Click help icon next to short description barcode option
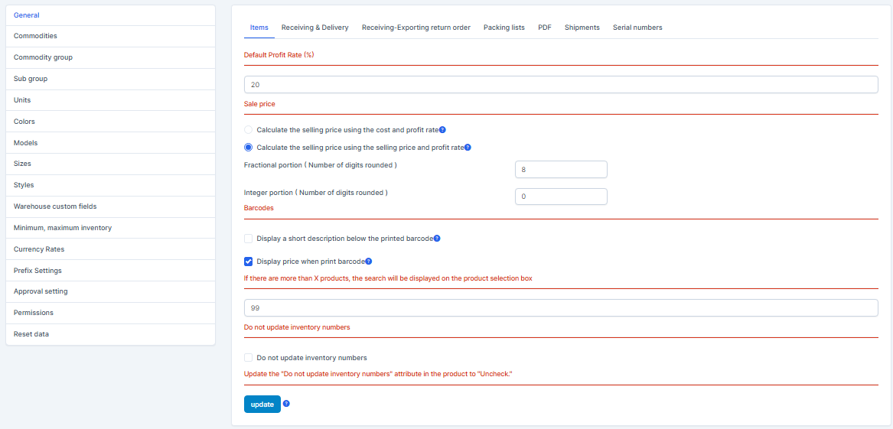Image resolution: width=893 pixels, height=429 pixels. coord(437,239)
